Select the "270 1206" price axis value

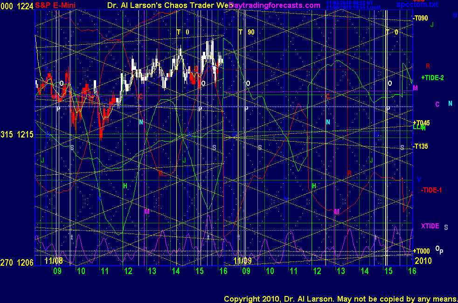pyautogui.click(x=17, y=263)
